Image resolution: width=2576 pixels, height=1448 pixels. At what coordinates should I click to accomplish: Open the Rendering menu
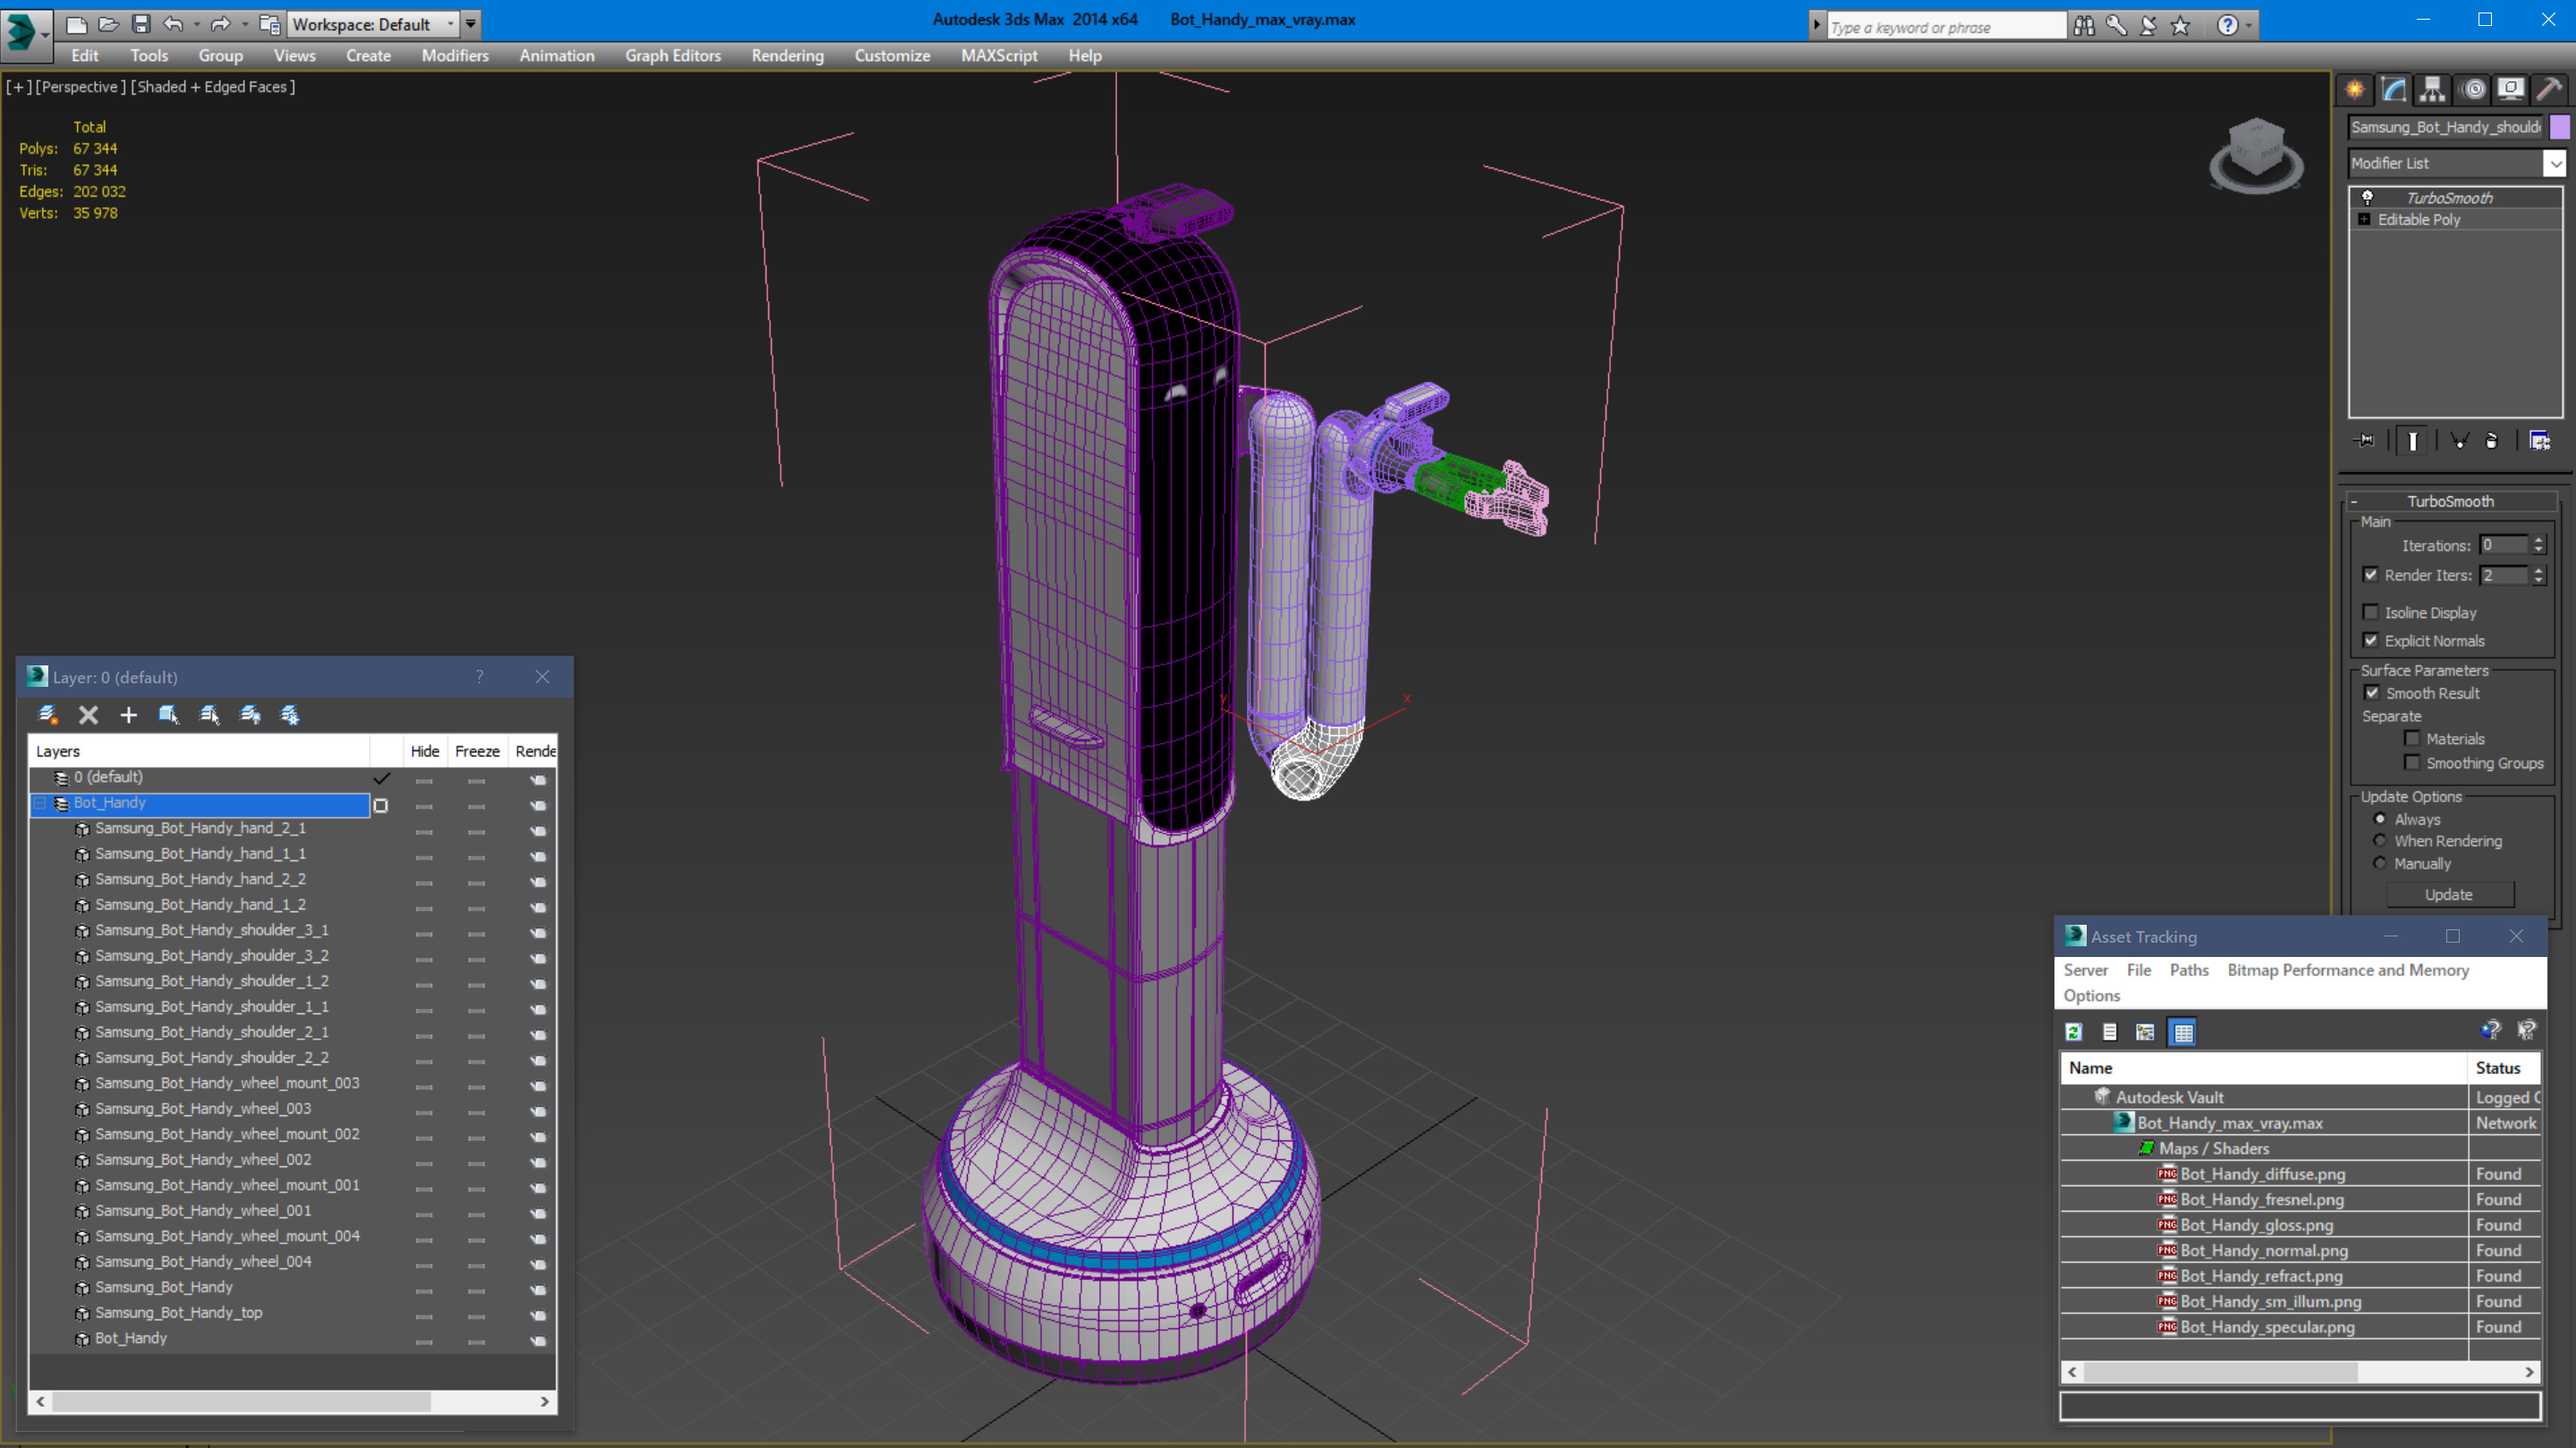pyautogui.click(x=787, y=56)
